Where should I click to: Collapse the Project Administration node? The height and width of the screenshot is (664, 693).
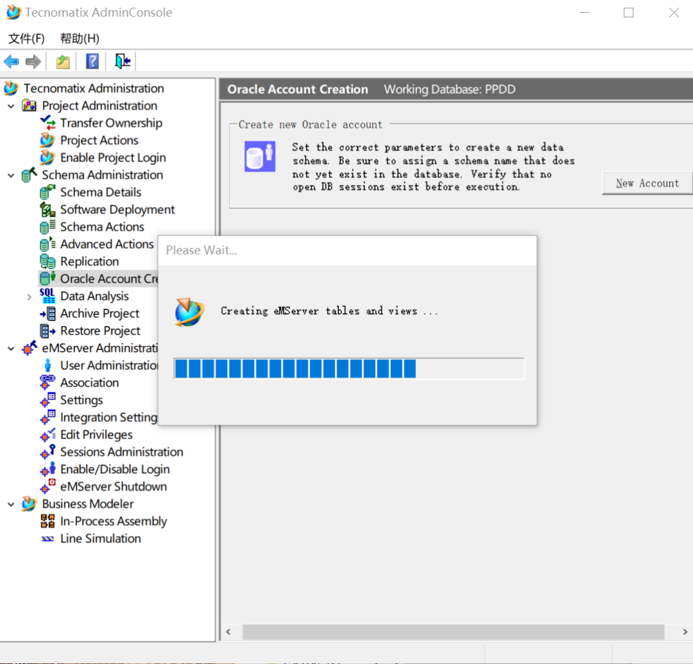[11, 106]
